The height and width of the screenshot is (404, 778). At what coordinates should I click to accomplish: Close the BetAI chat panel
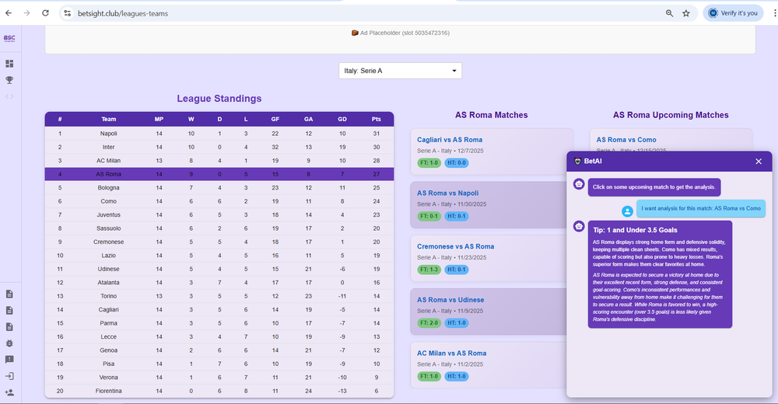click(759, 162)
